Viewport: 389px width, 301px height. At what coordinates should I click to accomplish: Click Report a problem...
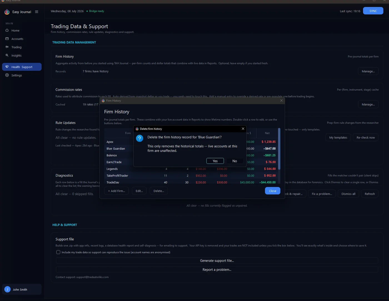pos(217,269)
